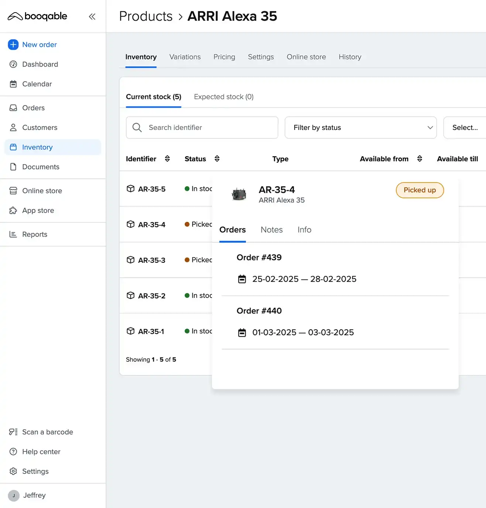Click the Help center icon

(13, 452)
